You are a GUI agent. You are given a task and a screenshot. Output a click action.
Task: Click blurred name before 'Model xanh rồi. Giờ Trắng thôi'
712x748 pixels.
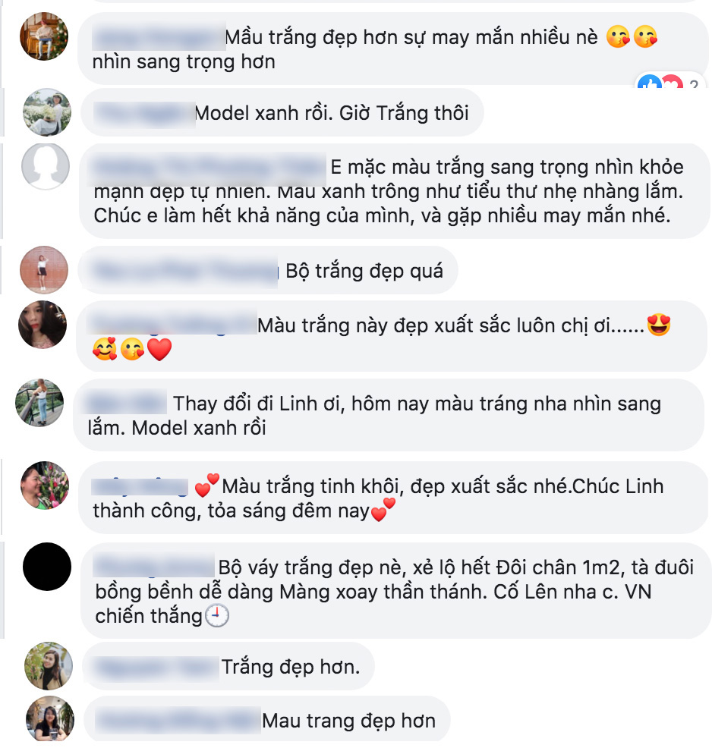144,114
